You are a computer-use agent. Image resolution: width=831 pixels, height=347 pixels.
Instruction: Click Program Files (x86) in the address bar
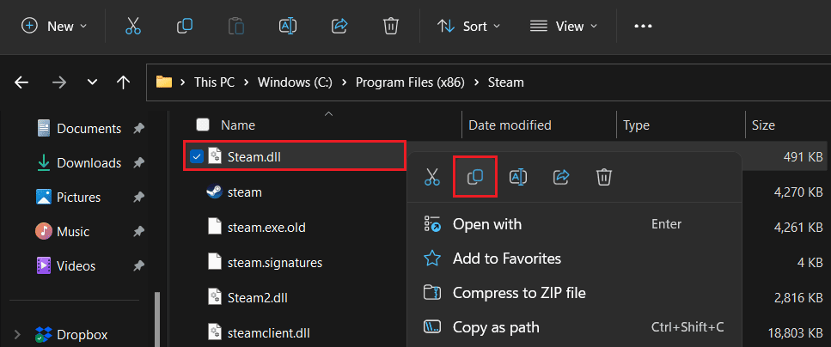(x=410, y=82)
